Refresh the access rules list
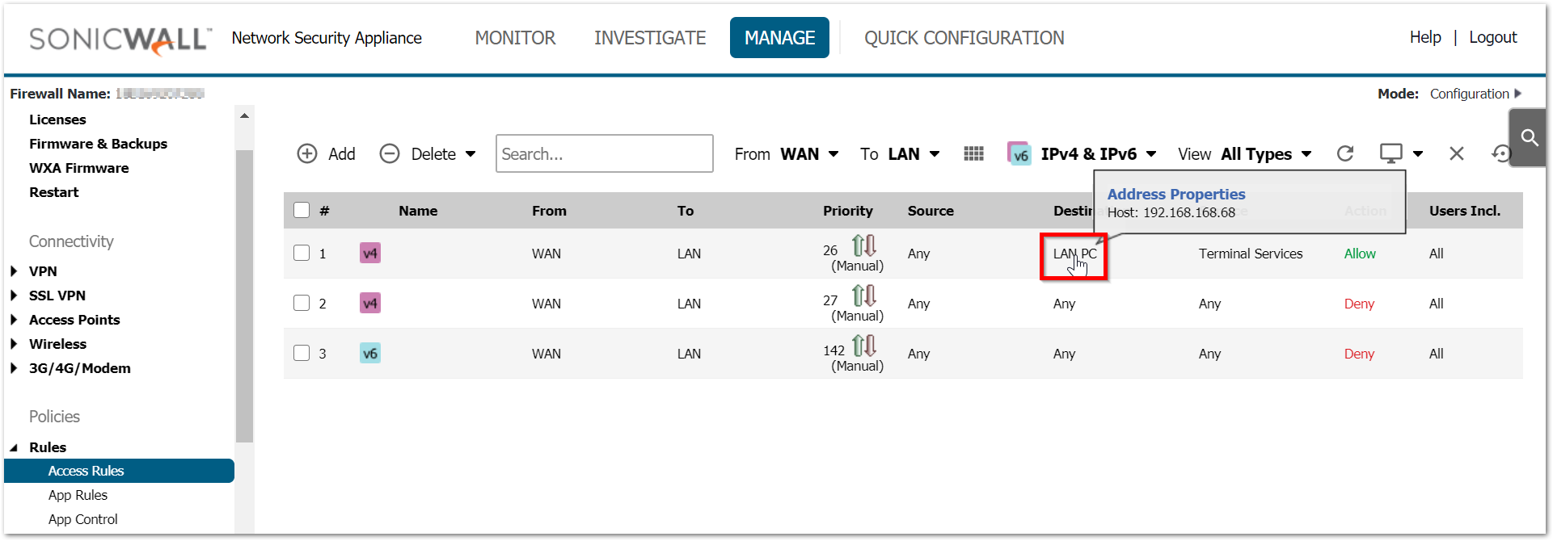The image size is (1553, 541). [1345, 153]
